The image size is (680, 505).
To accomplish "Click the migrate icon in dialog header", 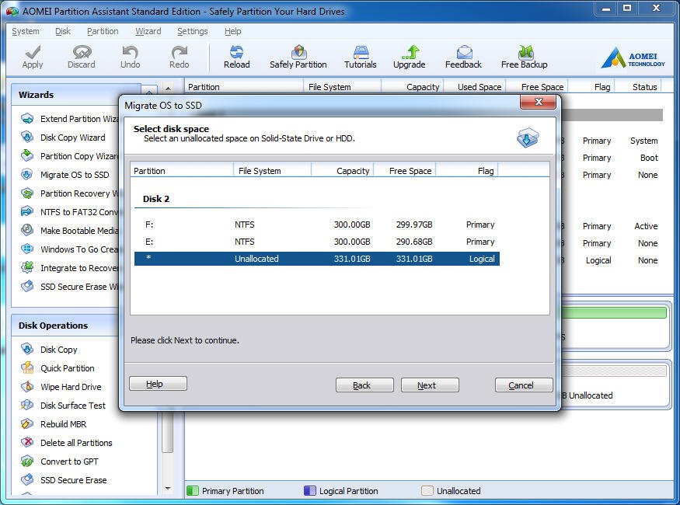I will pyautogui.click(x=528, y=138).
